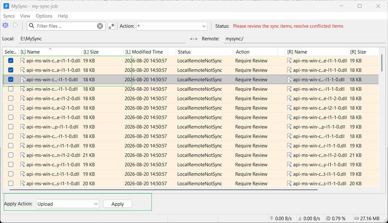This screenshot has width=388, height=223.
Task: Click remote file icon of n-l1-2-0.dll row
Action: (289, 155)
